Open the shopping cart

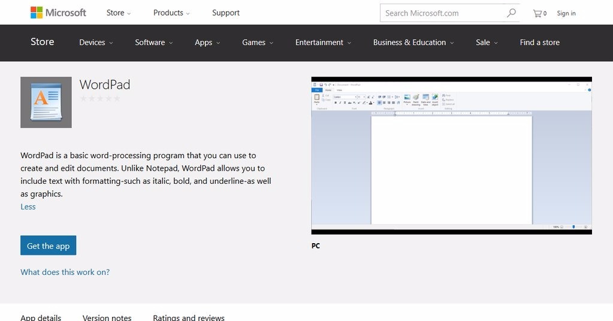point(539,13)
